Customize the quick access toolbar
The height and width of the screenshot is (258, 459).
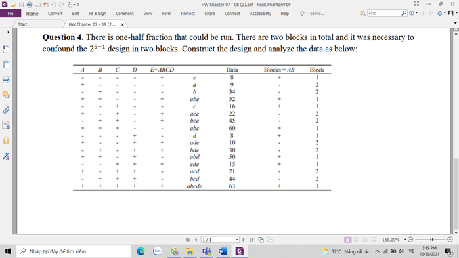pyautogui.click(x=78, y=5)
